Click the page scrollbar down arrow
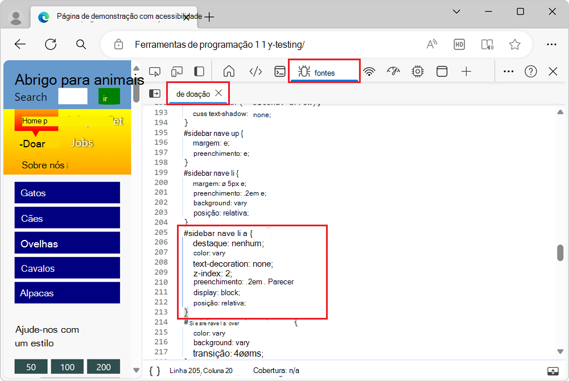The image size is (569, 381). (137, 370)
